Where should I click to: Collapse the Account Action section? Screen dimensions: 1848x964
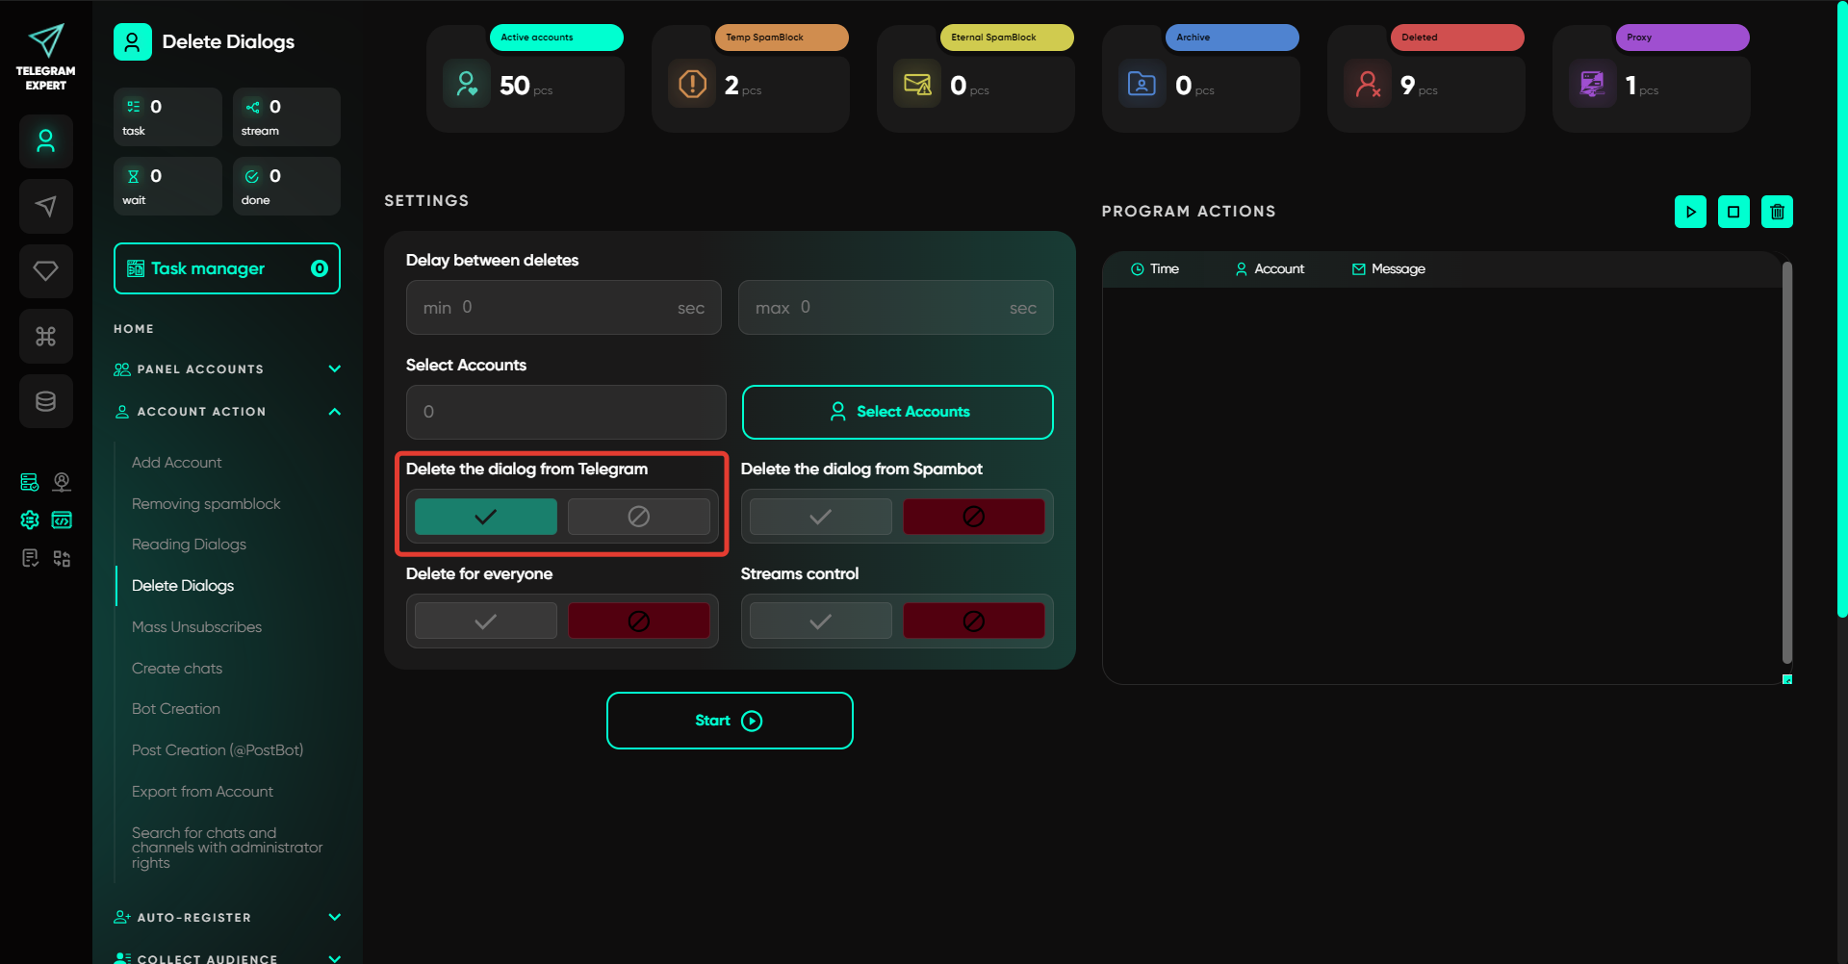(x=334, y=412)
